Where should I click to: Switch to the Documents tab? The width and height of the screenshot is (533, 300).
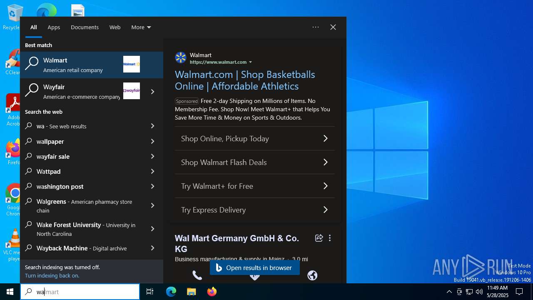click(x=85, y=27)
